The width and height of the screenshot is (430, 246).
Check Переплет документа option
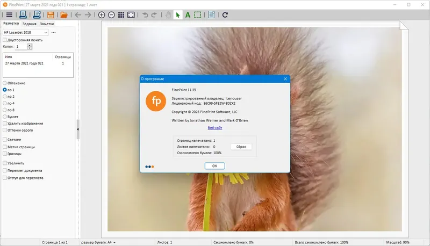5,170
